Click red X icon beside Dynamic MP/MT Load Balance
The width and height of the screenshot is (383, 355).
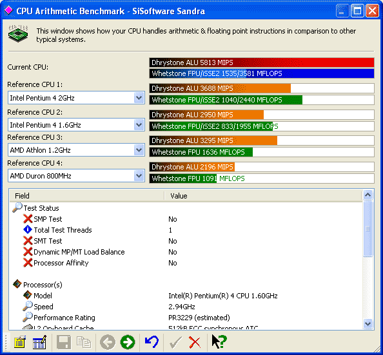pos(28,251)
